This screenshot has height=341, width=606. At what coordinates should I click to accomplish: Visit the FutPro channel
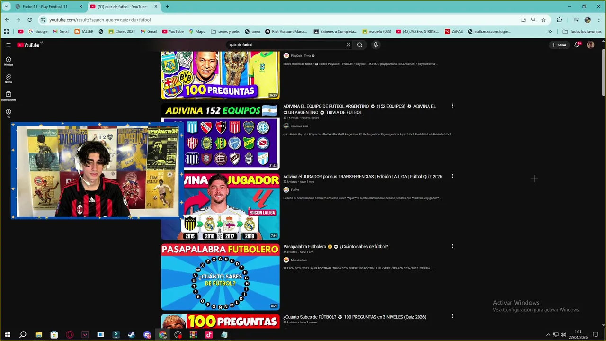click(295, 190)
